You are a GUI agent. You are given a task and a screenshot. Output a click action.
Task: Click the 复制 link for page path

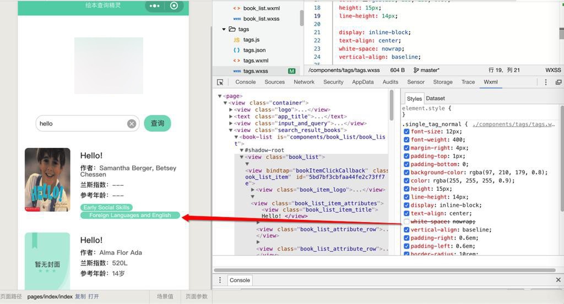click(80, 296)
